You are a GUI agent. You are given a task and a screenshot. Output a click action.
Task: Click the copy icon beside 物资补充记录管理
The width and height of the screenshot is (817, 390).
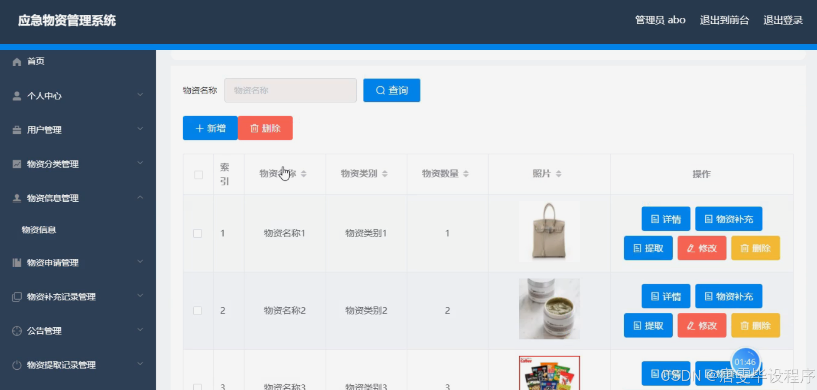[17, 297]
